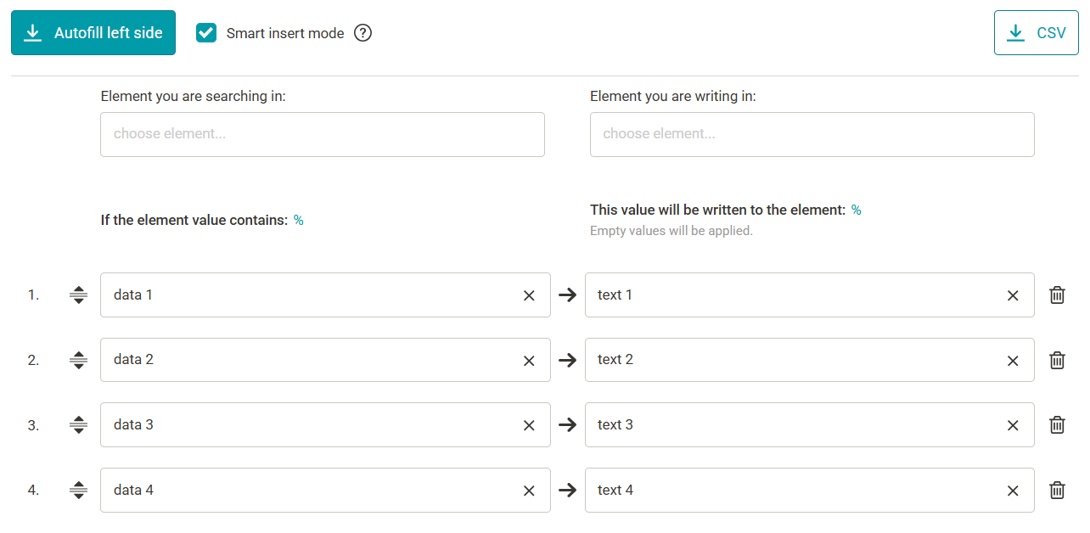Viewport: 1090px width, 533px height.
Task: Clear the 'text 2' field
Action: tap(1013, 361)
